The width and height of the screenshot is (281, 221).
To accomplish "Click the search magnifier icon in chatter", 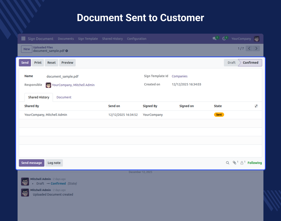I will 228,163.
